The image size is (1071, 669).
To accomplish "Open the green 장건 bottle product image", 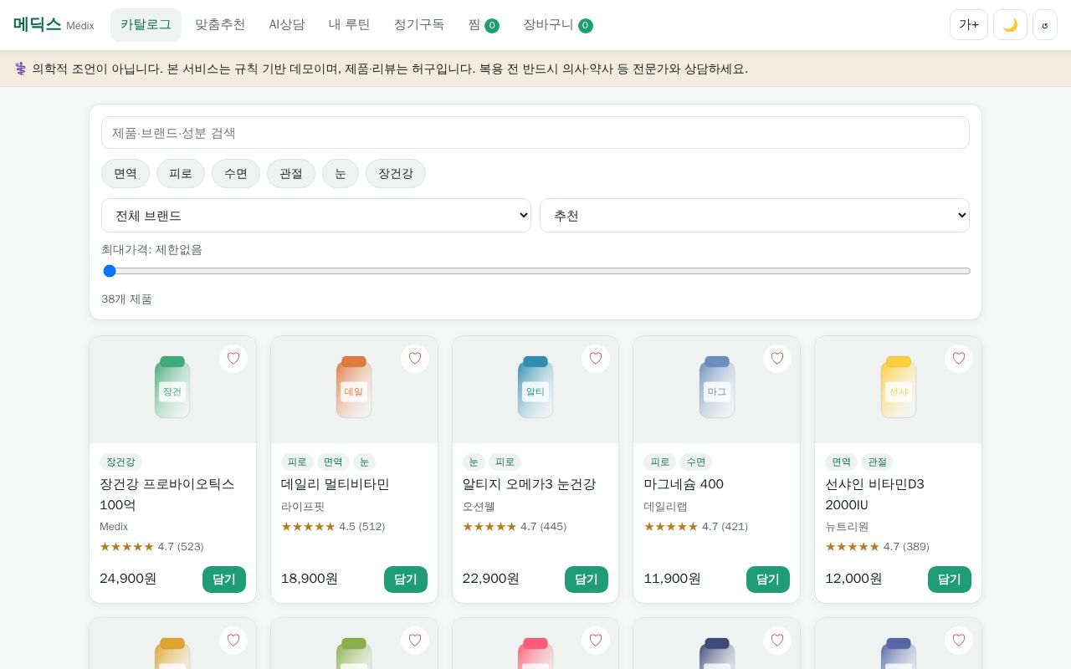I will point(172,388).
